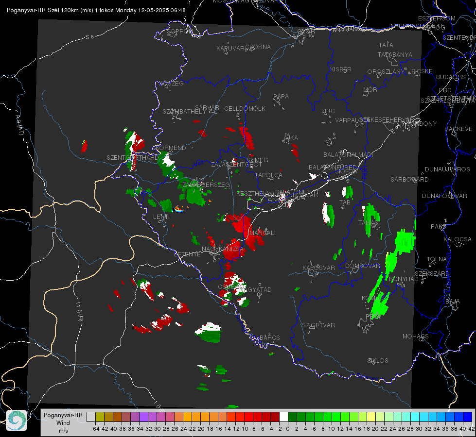
Task: Click the TATA city label
Action: pos(386,45)
